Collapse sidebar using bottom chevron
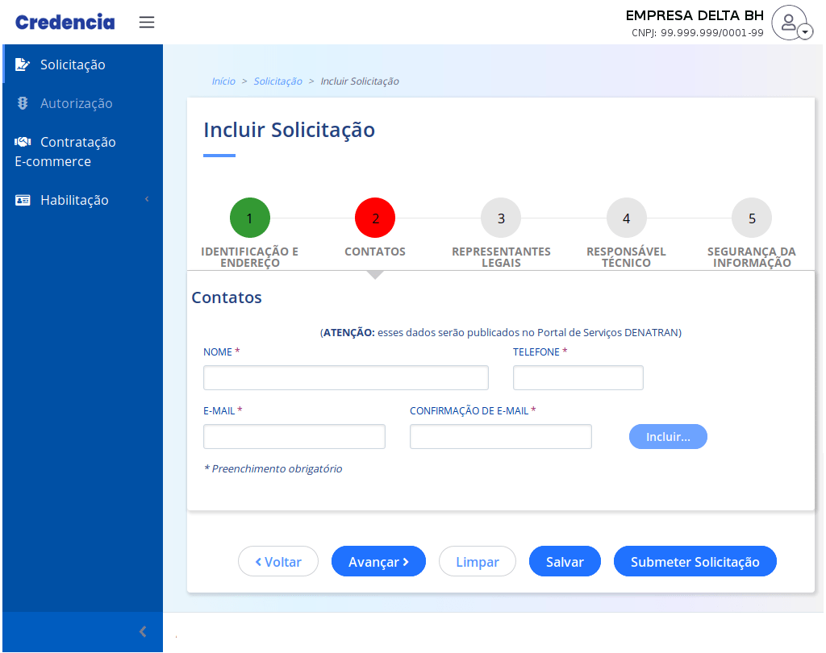 click(143, 631)
